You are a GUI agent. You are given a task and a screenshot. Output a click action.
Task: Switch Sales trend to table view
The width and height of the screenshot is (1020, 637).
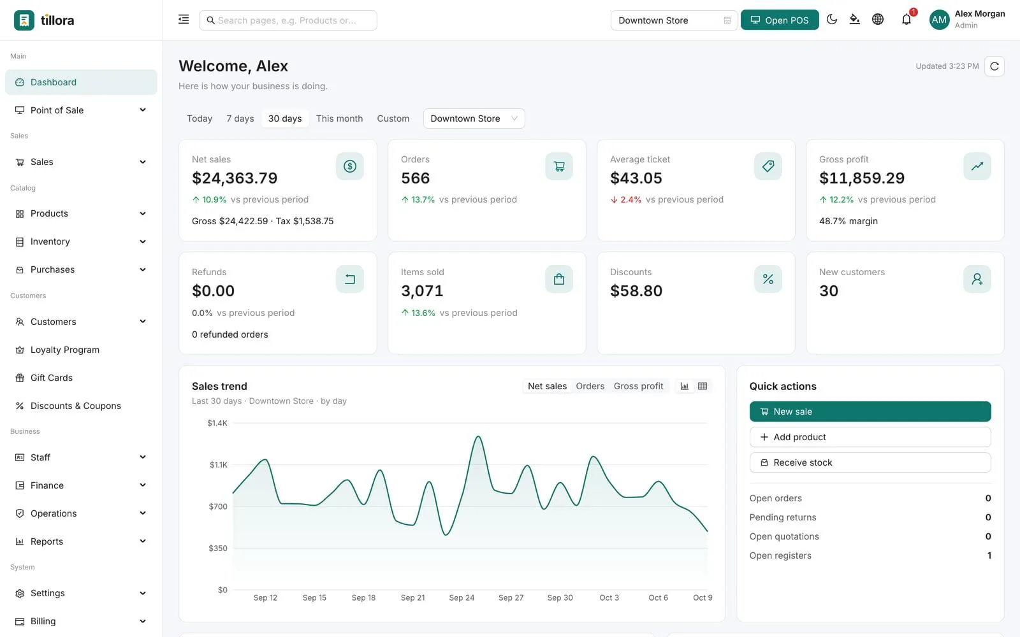[x=703, y=386]
